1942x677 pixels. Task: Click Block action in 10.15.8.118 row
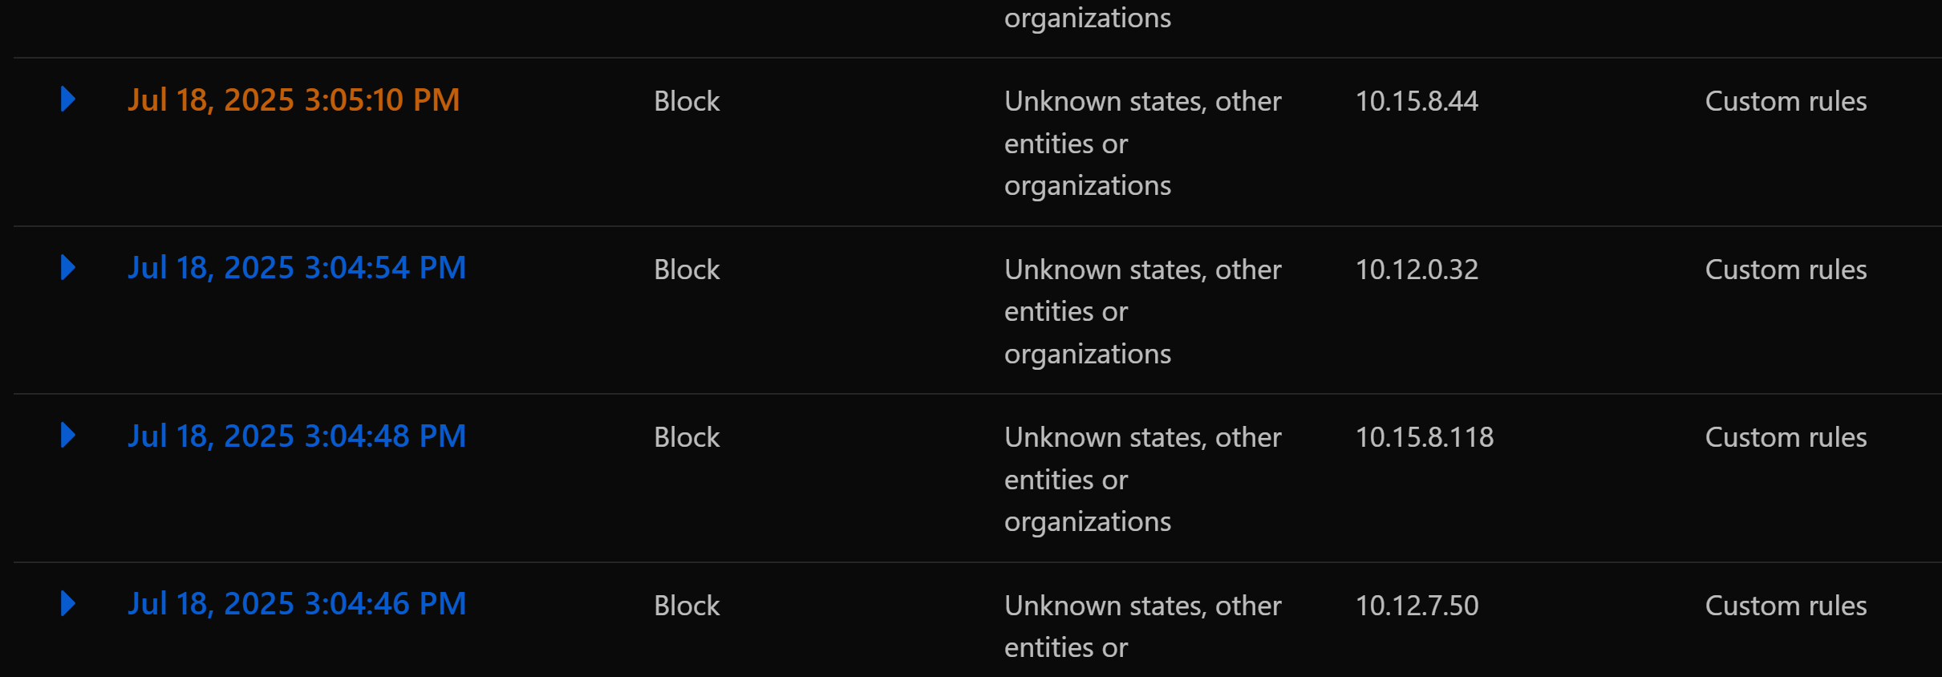(687, 437)
